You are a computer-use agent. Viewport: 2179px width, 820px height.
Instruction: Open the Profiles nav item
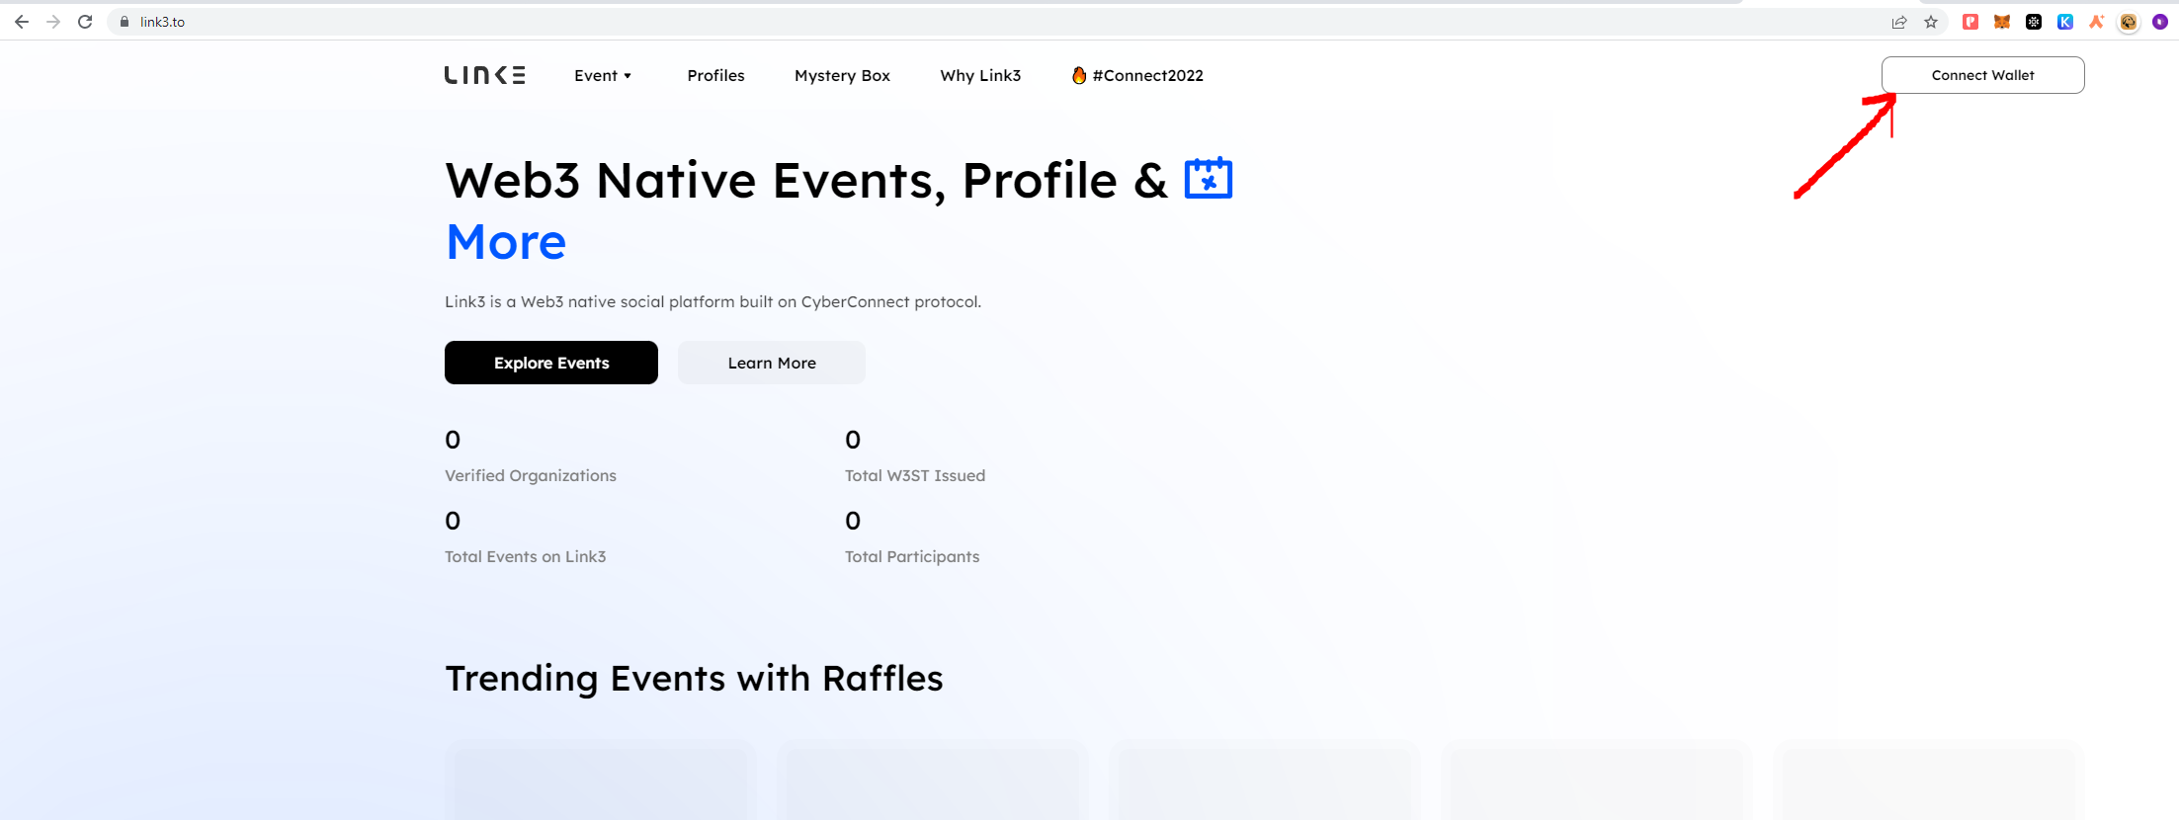click(715, 75)
